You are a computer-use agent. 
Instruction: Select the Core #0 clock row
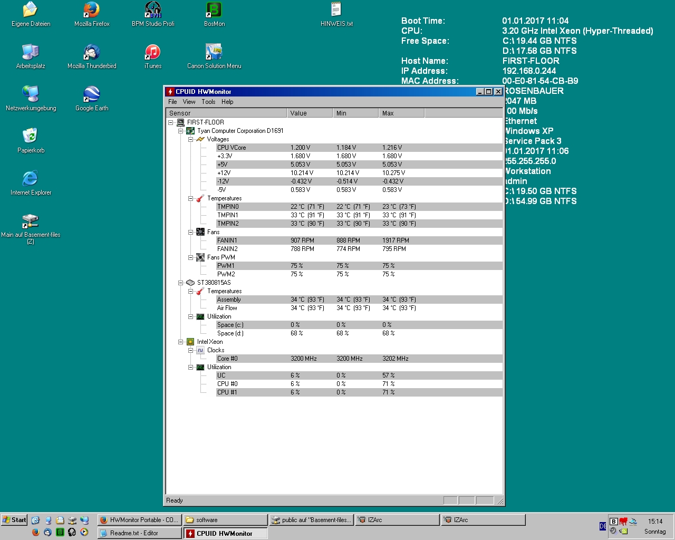tap(359, 359)
